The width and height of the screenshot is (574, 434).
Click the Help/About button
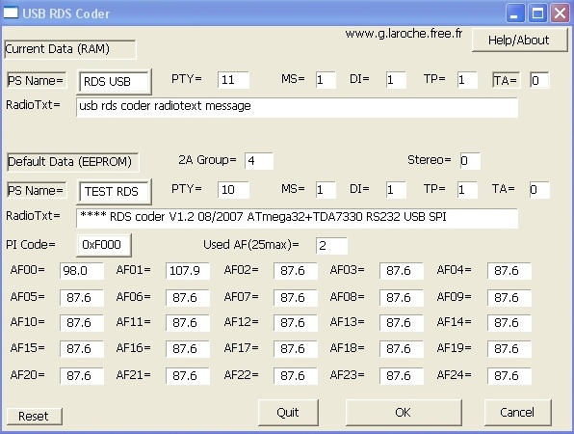click(519, 40)
